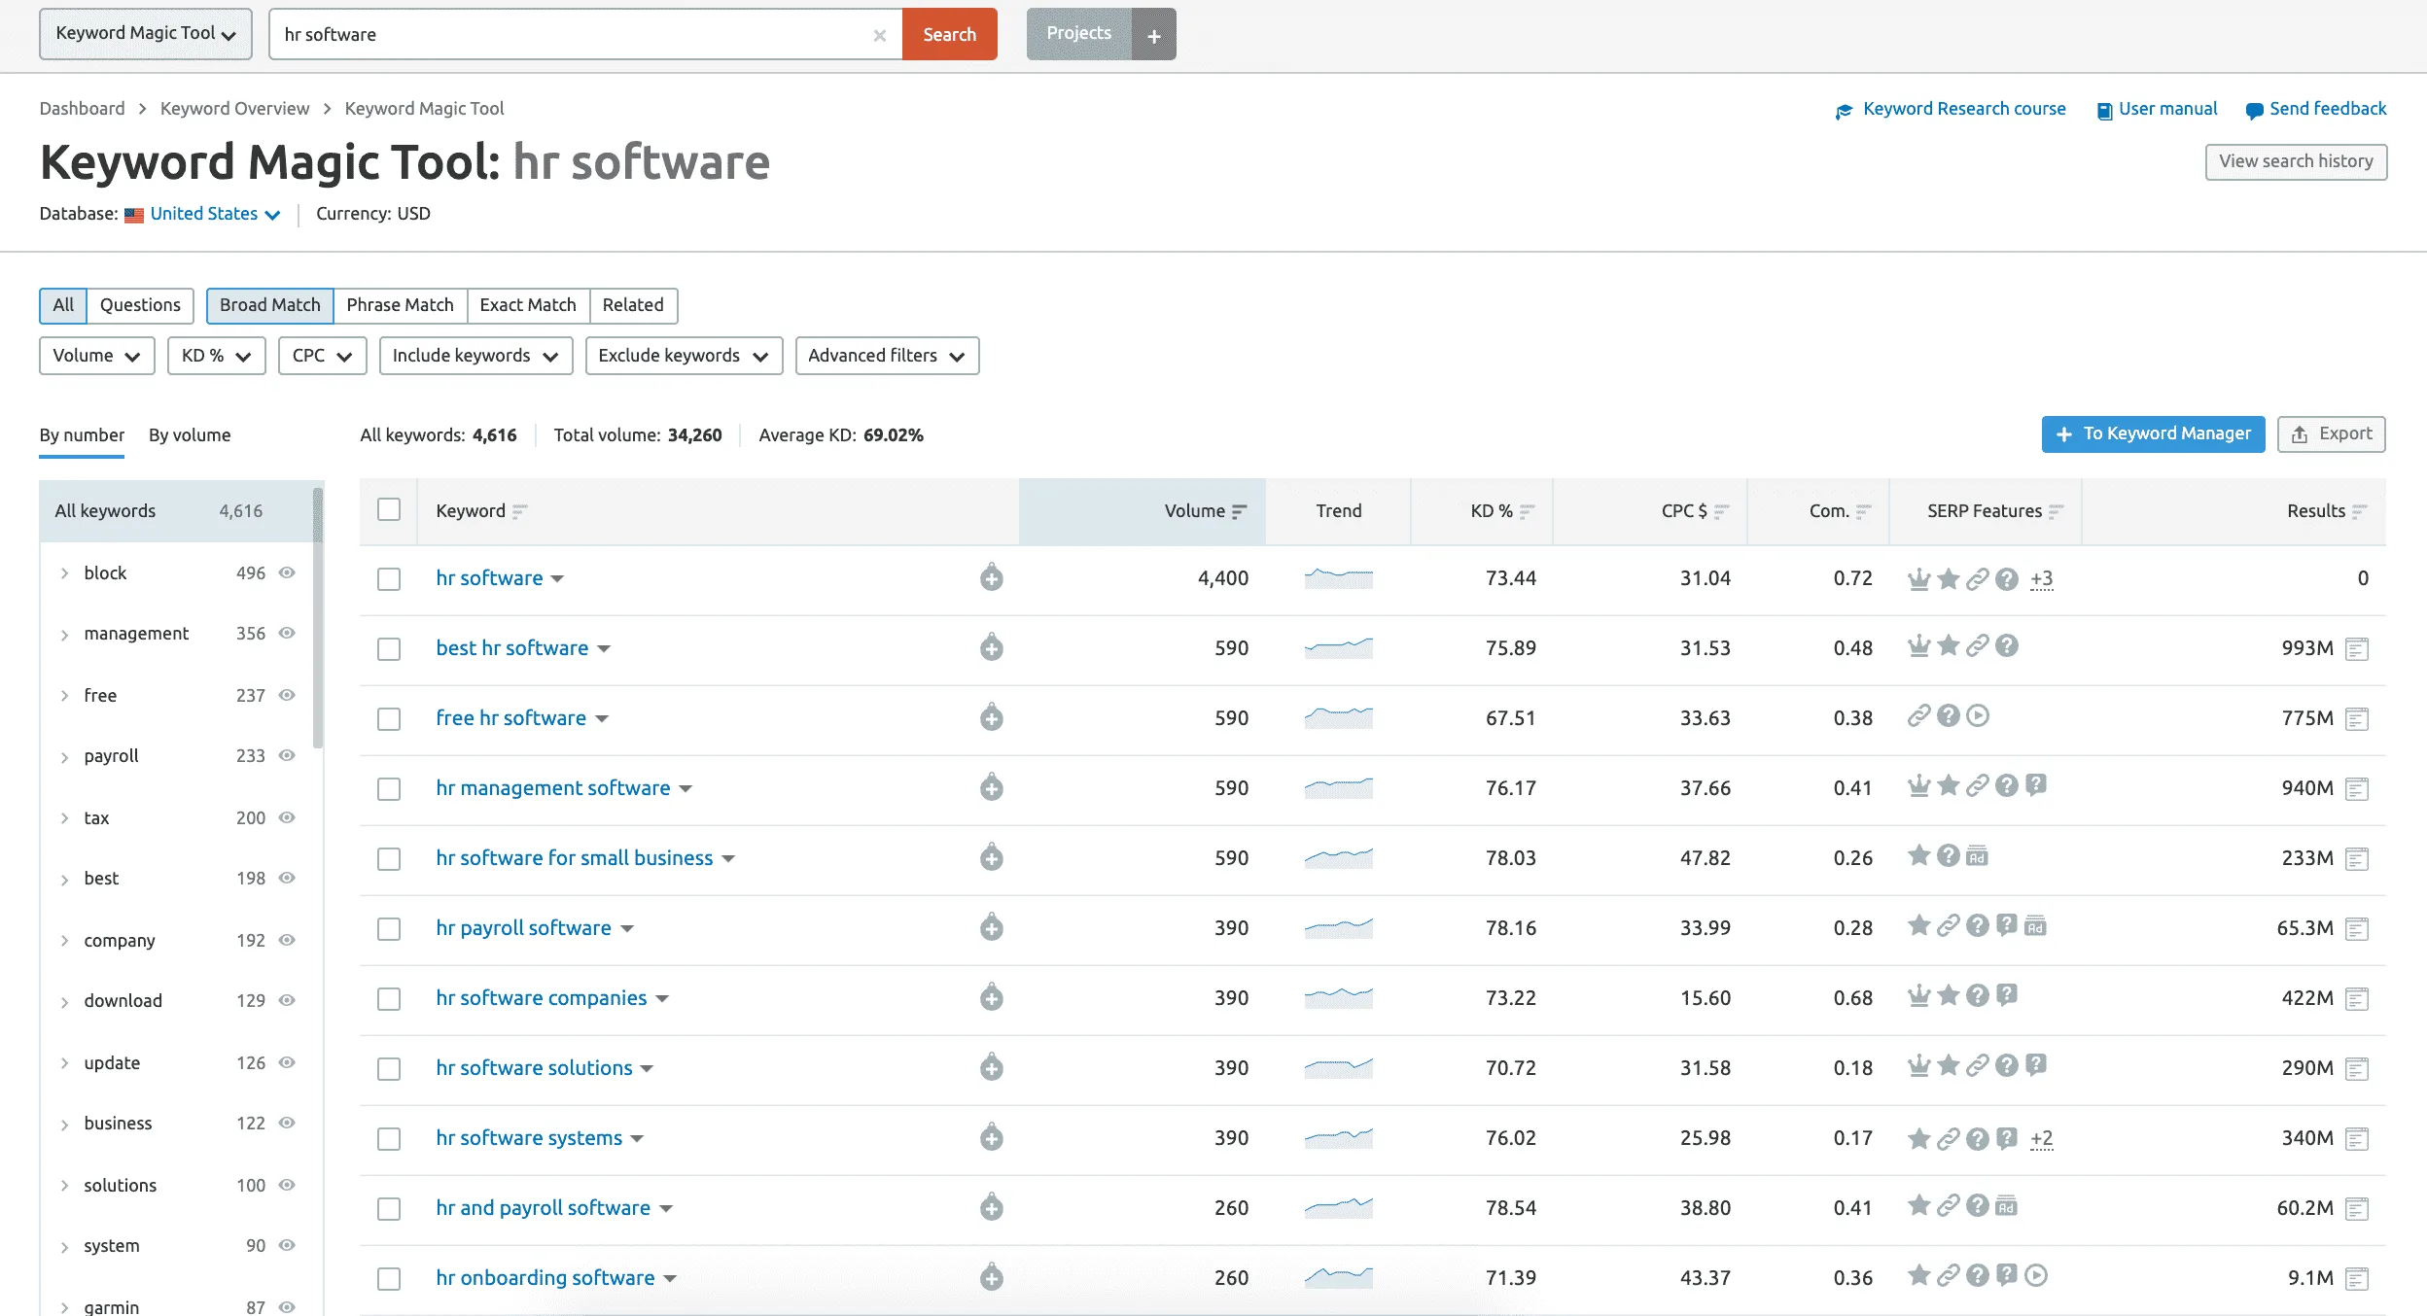Click video SERP feature icon for 'free hr software'
The image size is (2427, 1316).
click(1978, 715)
